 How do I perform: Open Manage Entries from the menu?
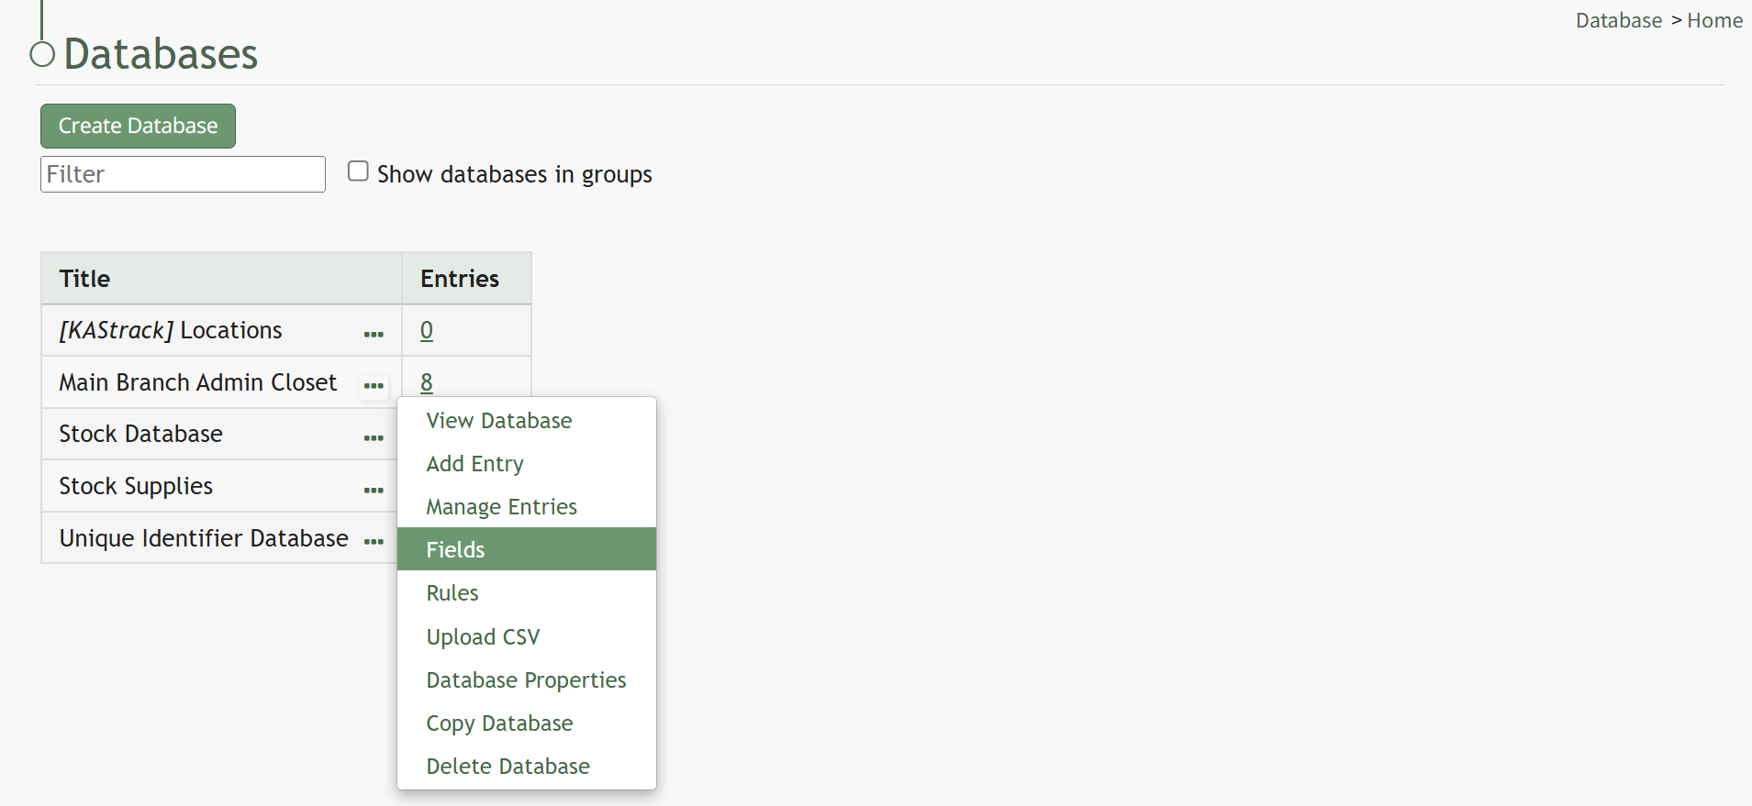527,506
